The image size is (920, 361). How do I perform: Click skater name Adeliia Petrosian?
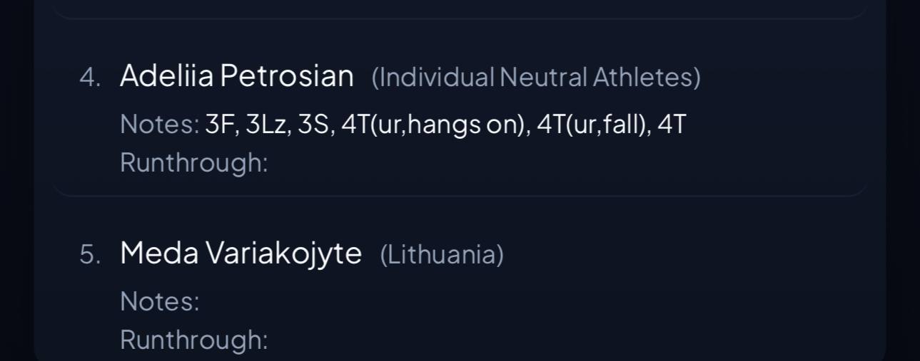pos(236,76)
